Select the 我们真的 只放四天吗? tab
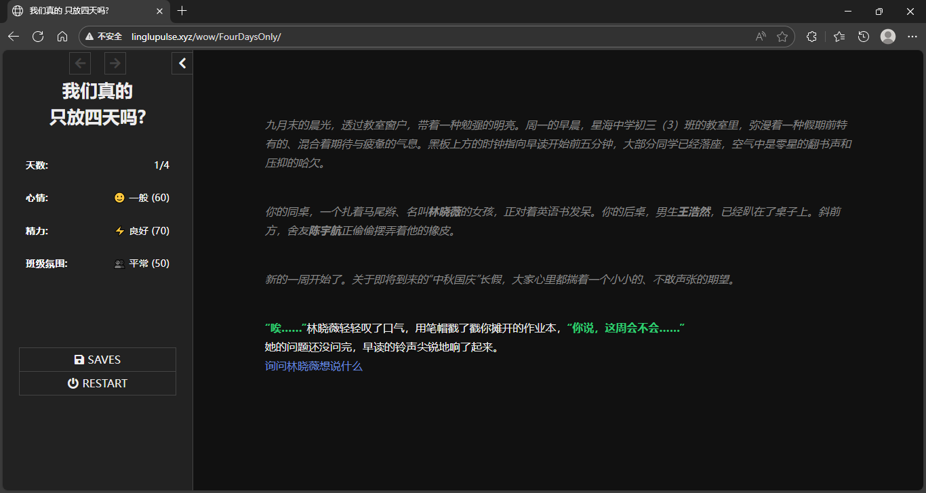Screen dimensions: 926x493 (x=81, y=11)
